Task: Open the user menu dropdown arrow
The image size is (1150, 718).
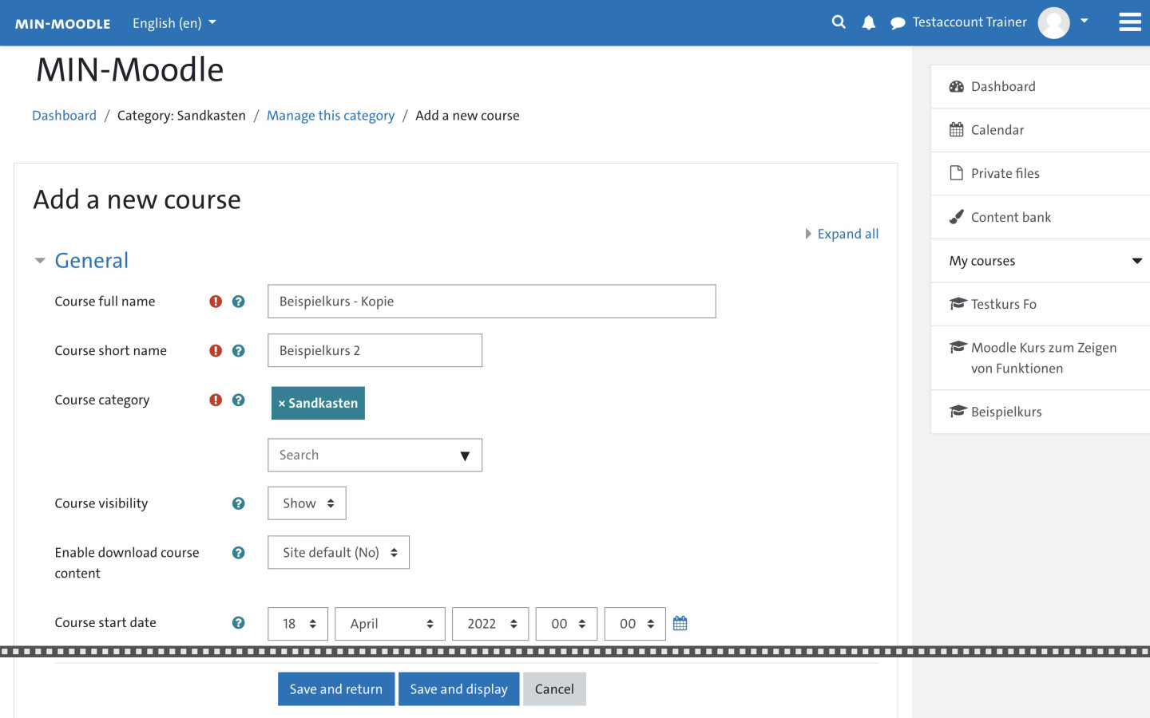Action: coord(1084,22)
